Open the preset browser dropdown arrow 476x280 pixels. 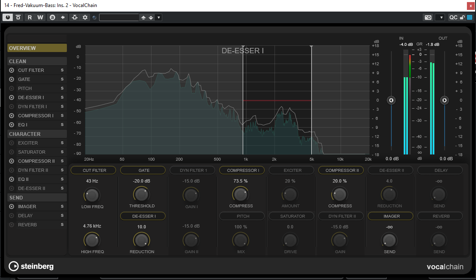159,17
